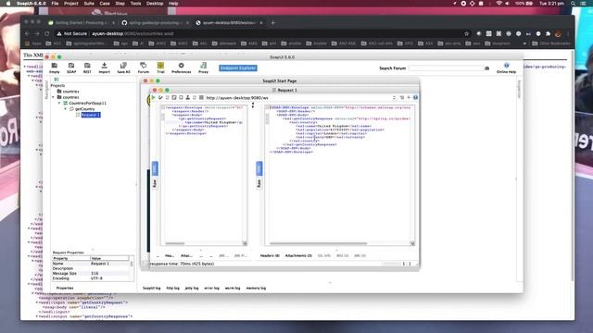Viewport: 593px width, 333px height.
Task: Submit request with green play arrow
Action: pyautogui.click(x=153, y=97)
